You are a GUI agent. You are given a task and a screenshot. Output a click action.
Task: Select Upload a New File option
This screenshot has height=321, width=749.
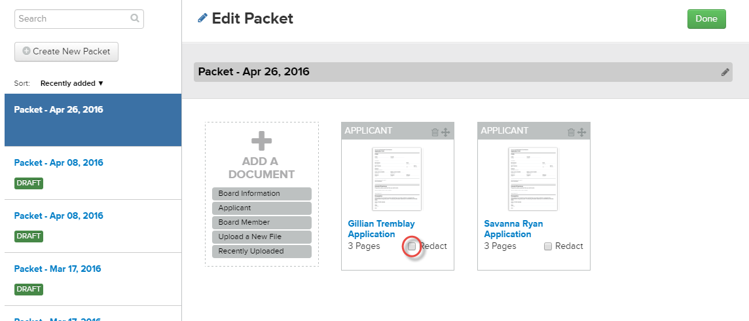[x=261, y=237]
